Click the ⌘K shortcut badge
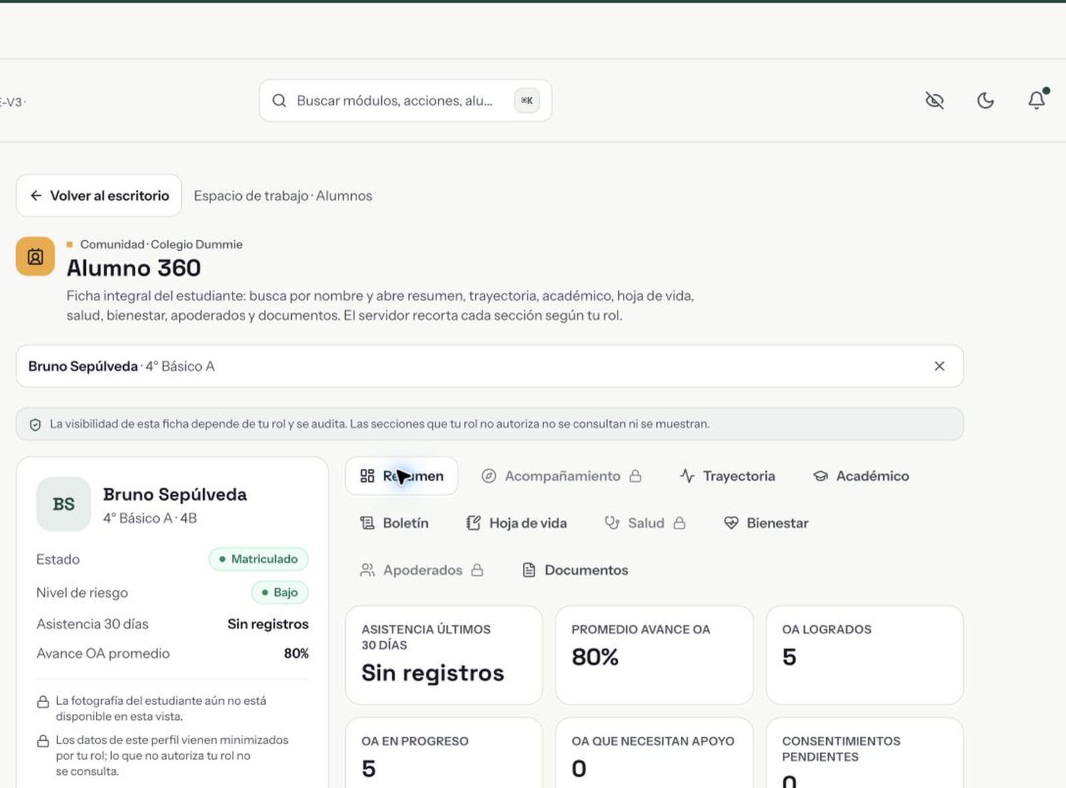The width and height of the screenshot is (1066, 788). click(526, 101)
